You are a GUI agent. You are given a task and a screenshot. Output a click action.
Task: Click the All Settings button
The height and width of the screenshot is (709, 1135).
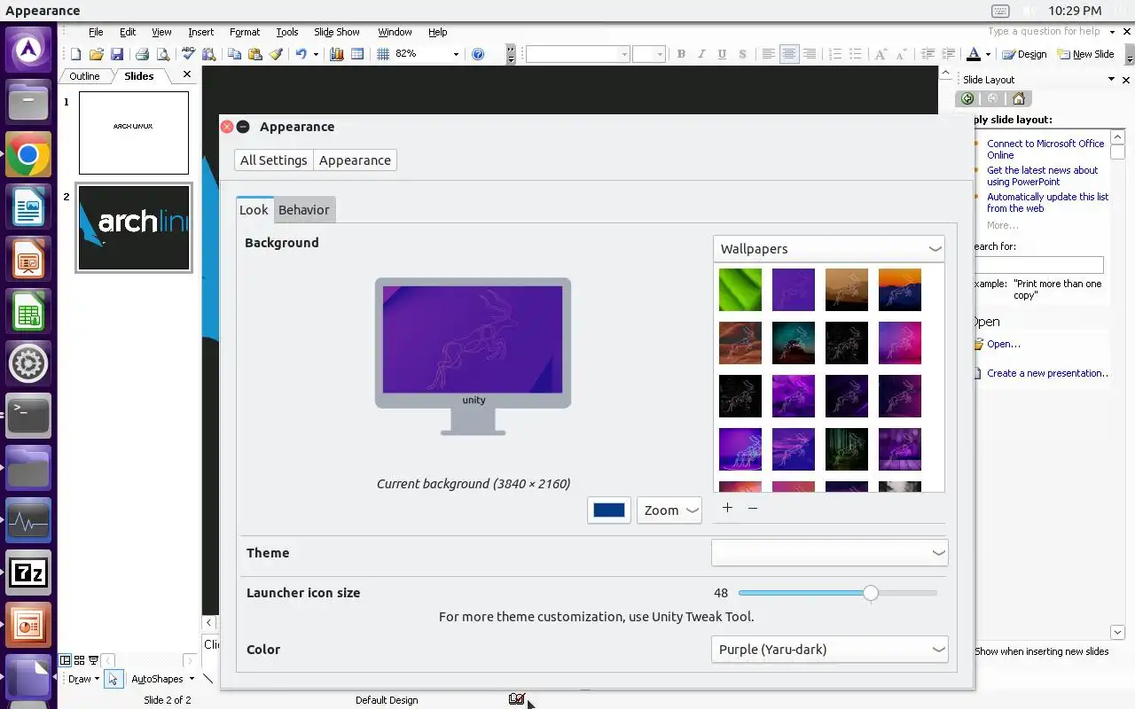[274, 160]
